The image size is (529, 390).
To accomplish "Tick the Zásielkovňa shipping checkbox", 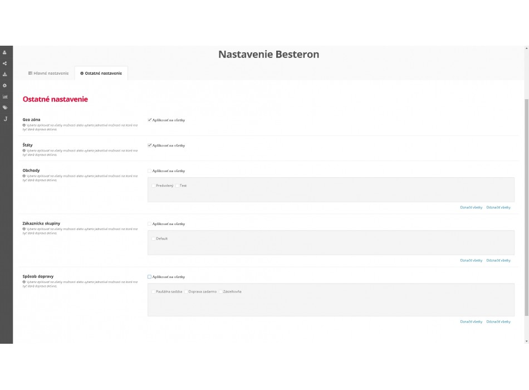I will tap(221, 292).
